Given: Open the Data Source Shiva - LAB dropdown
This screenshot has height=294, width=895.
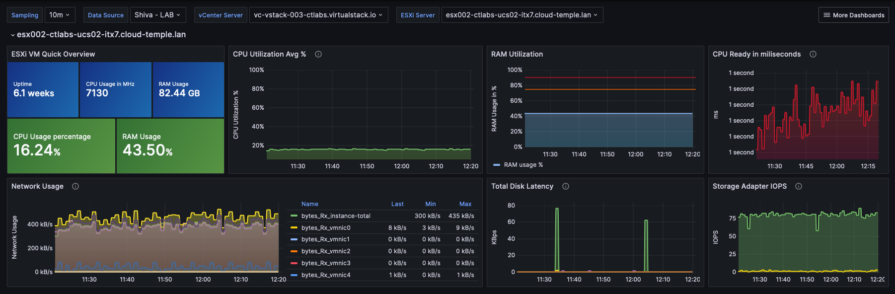Looking at the screenshot, I should coord(157,15).
